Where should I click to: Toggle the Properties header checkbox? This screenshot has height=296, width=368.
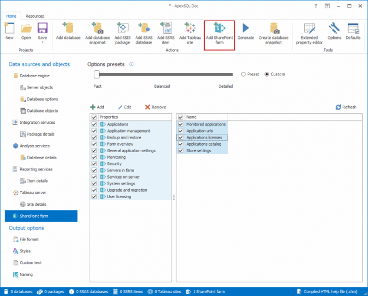(94, 117)
